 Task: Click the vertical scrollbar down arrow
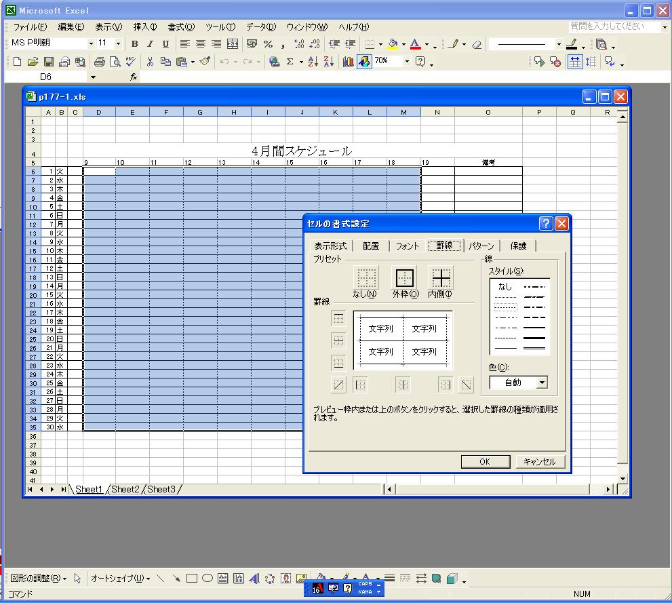point(622,478)
